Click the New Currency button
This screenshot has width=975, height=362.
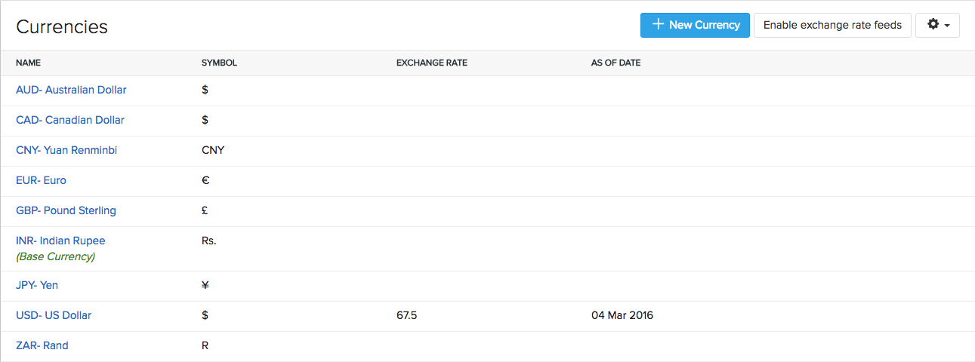tap(695, 25)
